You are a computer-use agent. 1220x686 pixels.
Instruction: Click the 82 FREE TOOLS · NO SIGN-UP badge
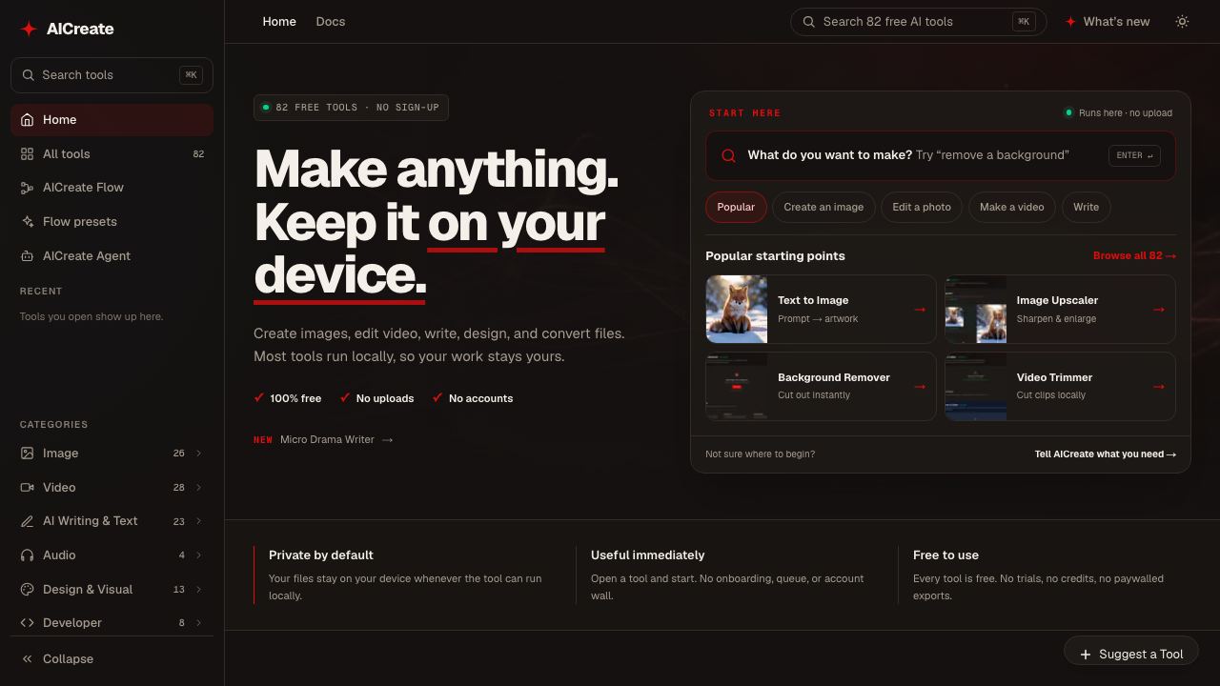[x=351, y=108]
